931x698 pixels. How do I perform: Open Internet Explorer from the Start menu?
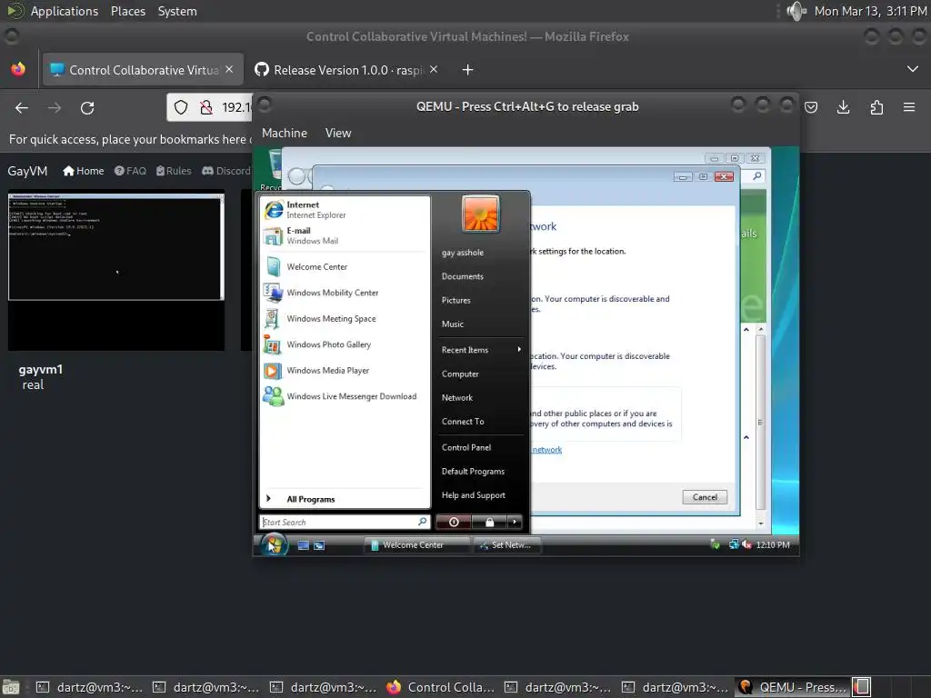(345, 210)
